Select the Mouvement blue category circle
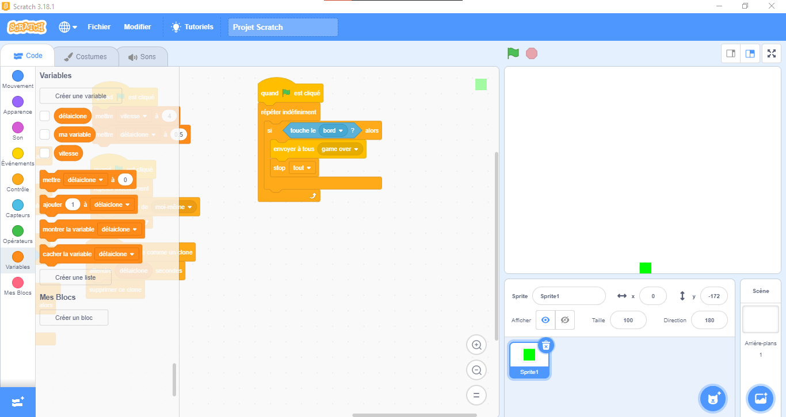 18,76
